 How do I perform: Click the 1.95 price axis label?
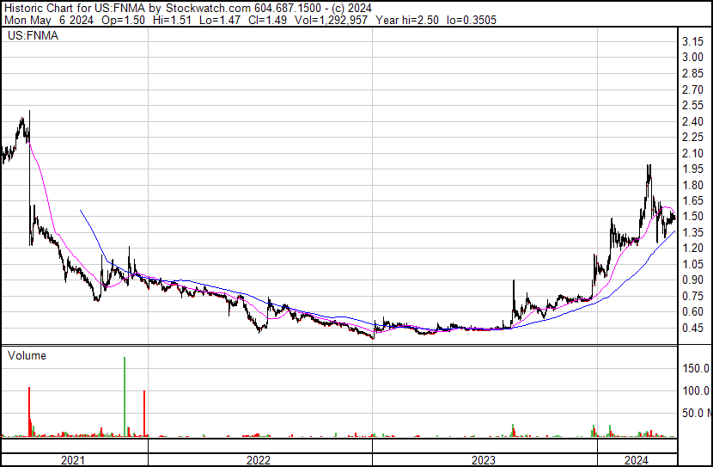(x=693, y=169)
